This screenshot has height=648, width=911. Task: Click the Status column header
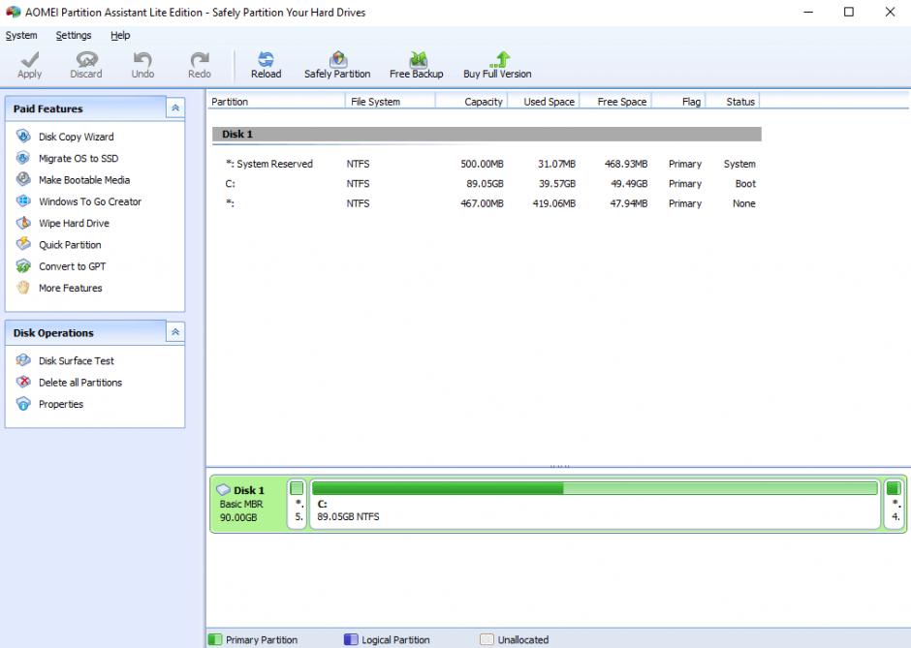pyautogui.click(x=733, y=102)
